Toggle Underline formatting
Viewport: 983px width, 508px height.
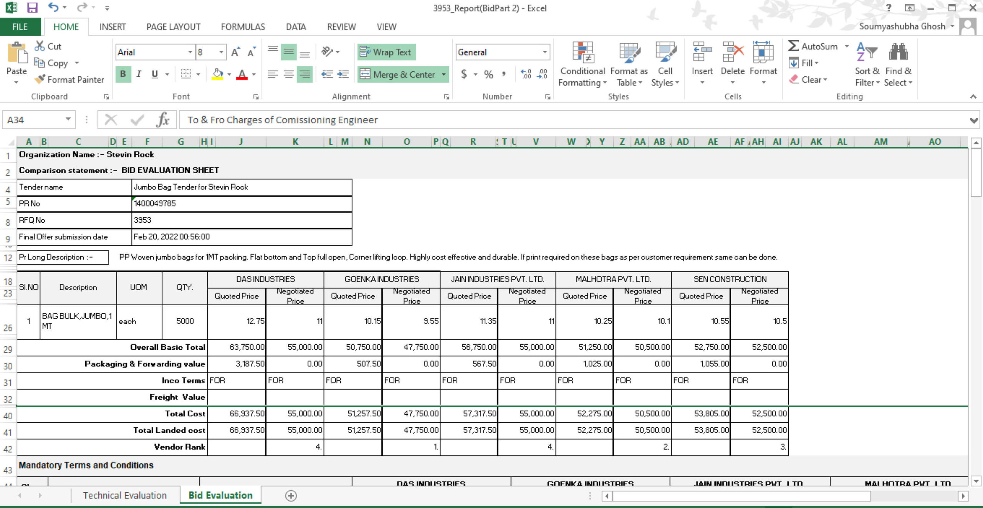coord(155,74)
